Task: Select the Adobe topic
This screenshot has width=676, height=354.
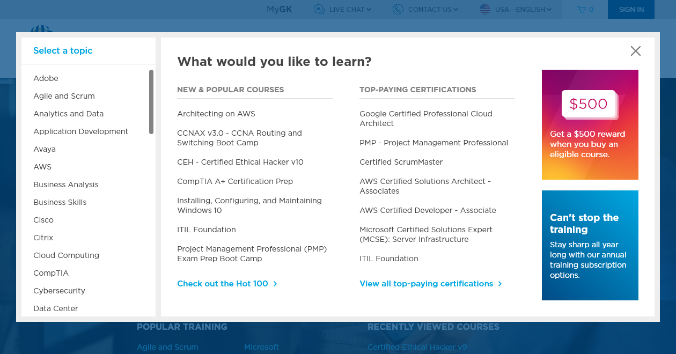Action: pyautogui.click(x=46, y=78)
